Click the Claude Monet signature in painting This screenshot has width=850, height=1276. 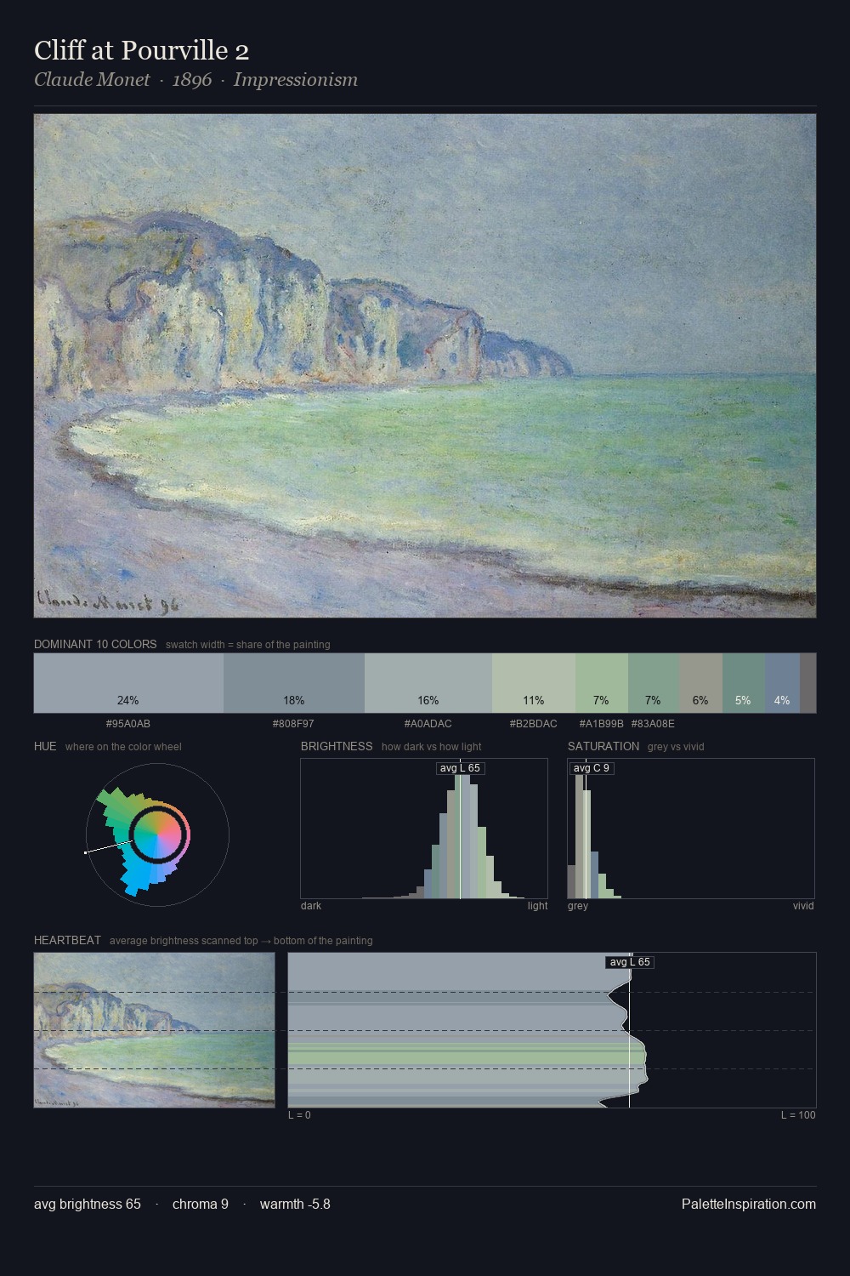click(x=107, y=602)
